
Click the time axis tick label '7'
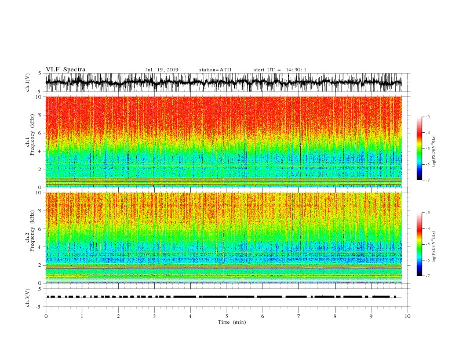point(299,316)
